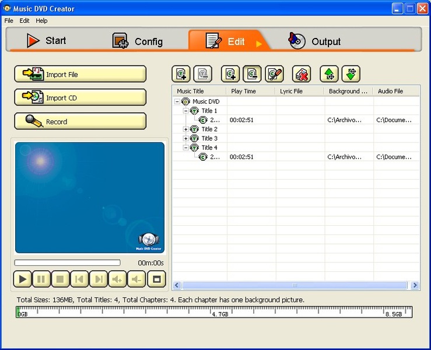Stop the preview playback
Screen dimensions: 431x350
pyautogui.click(x=60, y=279)
